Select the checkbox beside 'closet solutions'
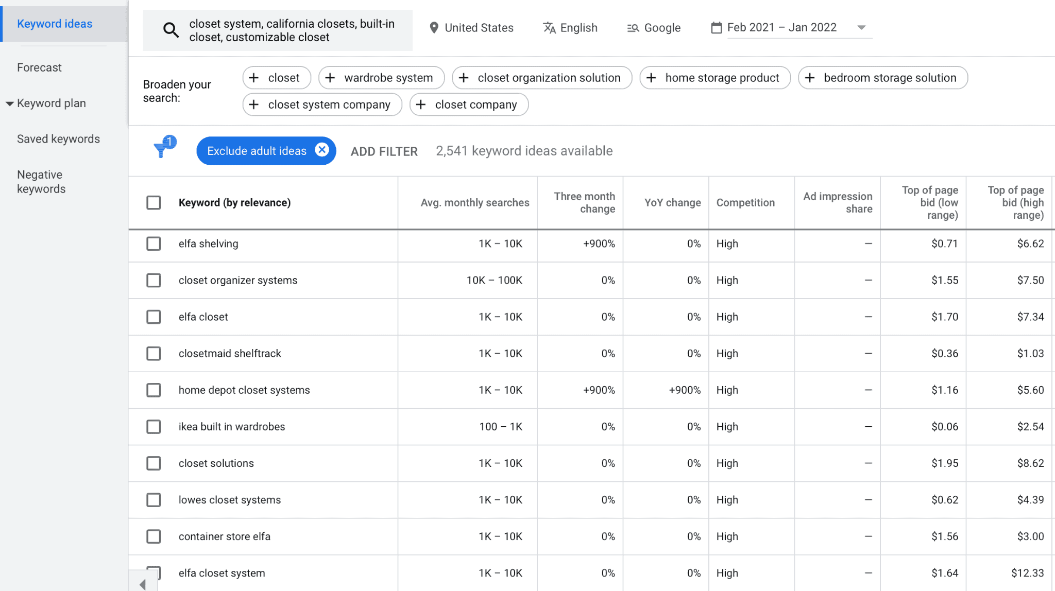 [154, 463]
